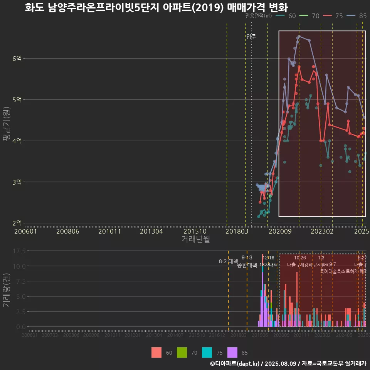Click the 202302 tick on price chart
The image size is (370, 370).
(322, 231)
